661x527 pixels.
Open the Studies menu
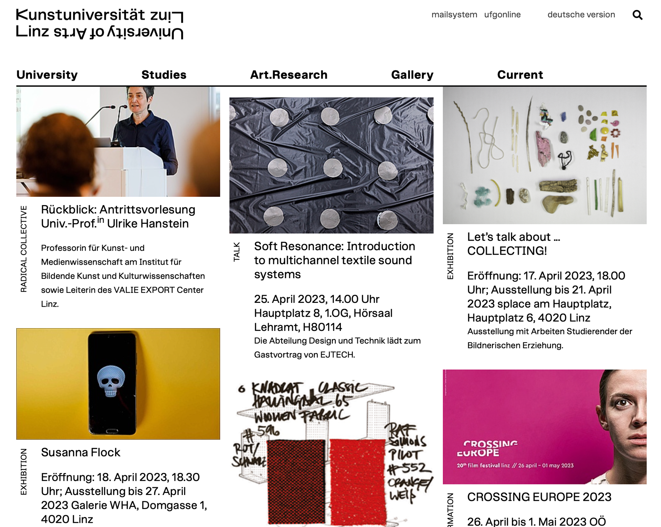[164, 75]
